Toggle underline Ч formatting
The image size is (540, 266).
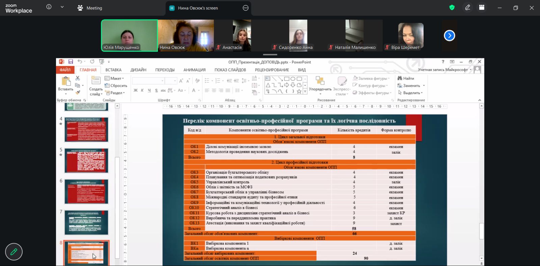coord(149,90)
